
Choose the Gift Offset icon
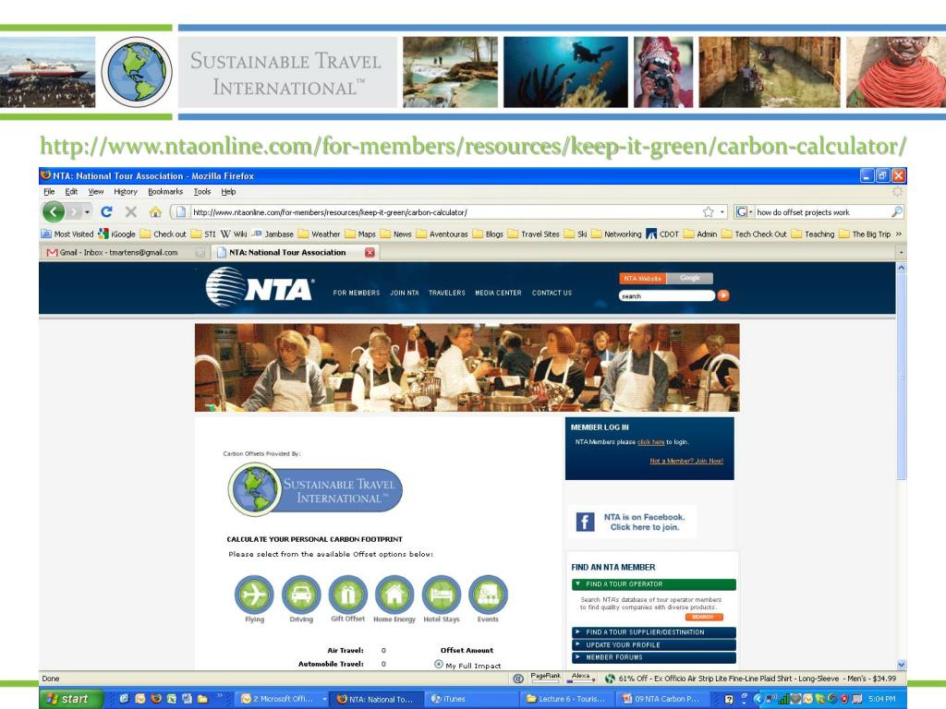click(348, 595)
